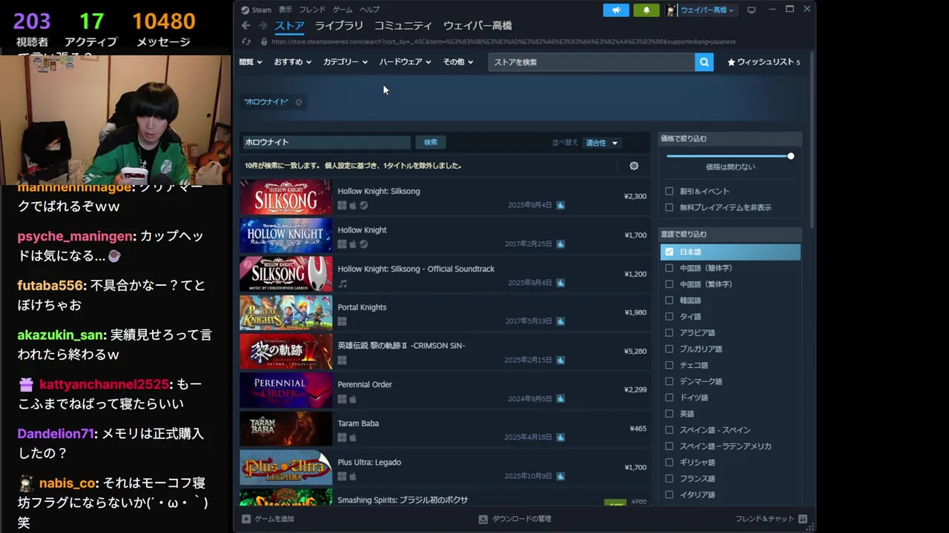This screenshot has width=949, height=533.
Task: Check 中国語 (繁体字) language filter
Action: tap(669, 284)
